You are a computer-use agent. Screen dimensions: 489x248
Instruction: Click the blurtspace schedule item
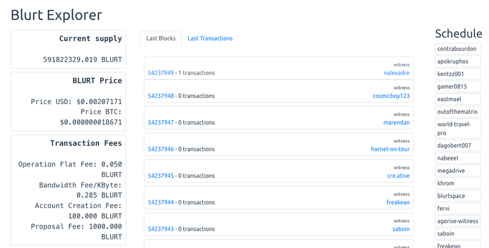point(451,196)
